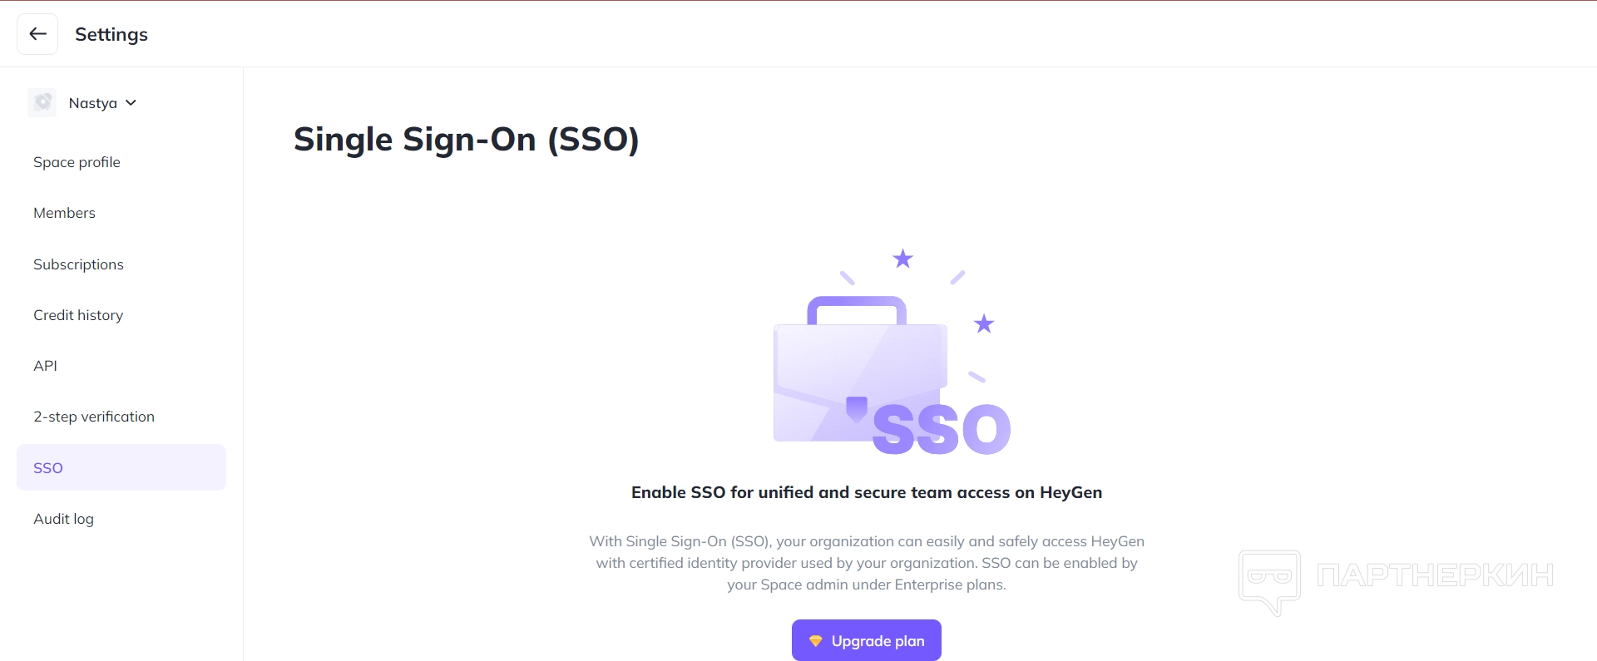
Task: Expand the Nastya workspace dropdown chevron
Action: (131, 103)
